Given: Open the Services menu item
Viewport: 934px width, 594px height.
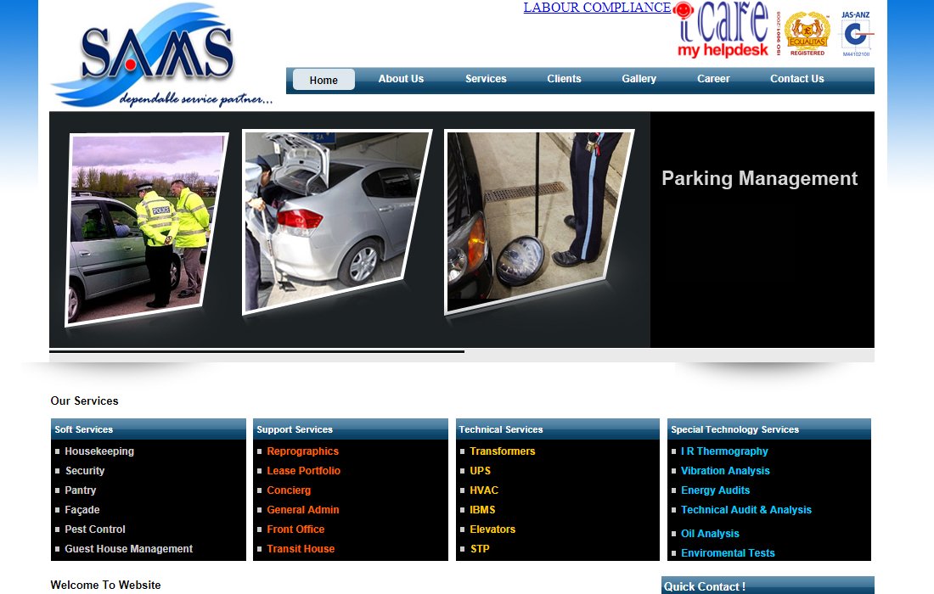Looking at the screenshot, I should pos(486,79).
